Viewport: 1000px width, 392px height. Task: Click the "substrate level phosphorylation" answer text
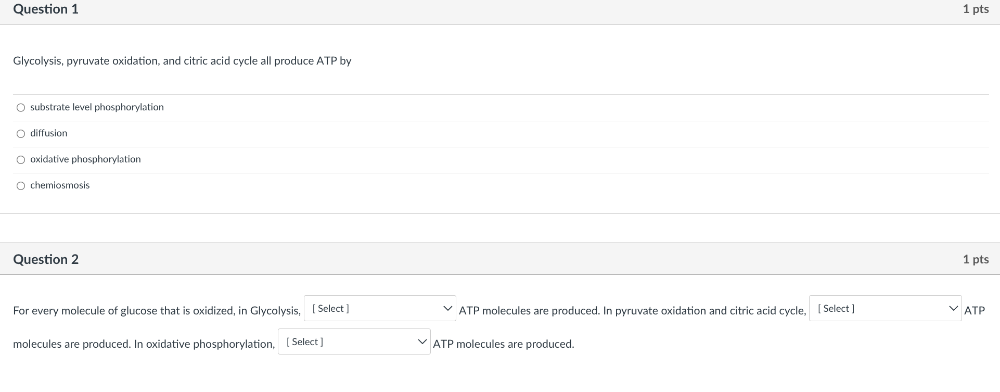pyautogui.click(x=97, y=107)
